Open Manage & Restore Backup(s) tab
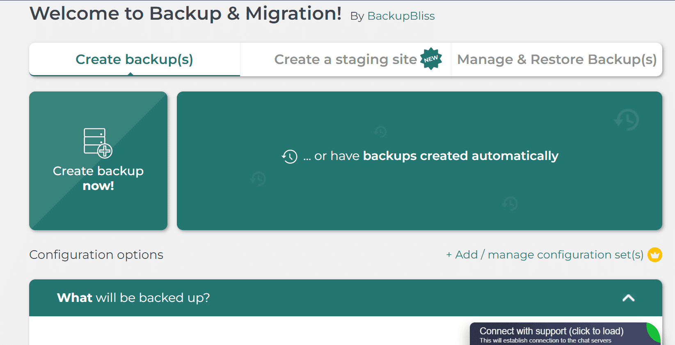 (557, 59)
